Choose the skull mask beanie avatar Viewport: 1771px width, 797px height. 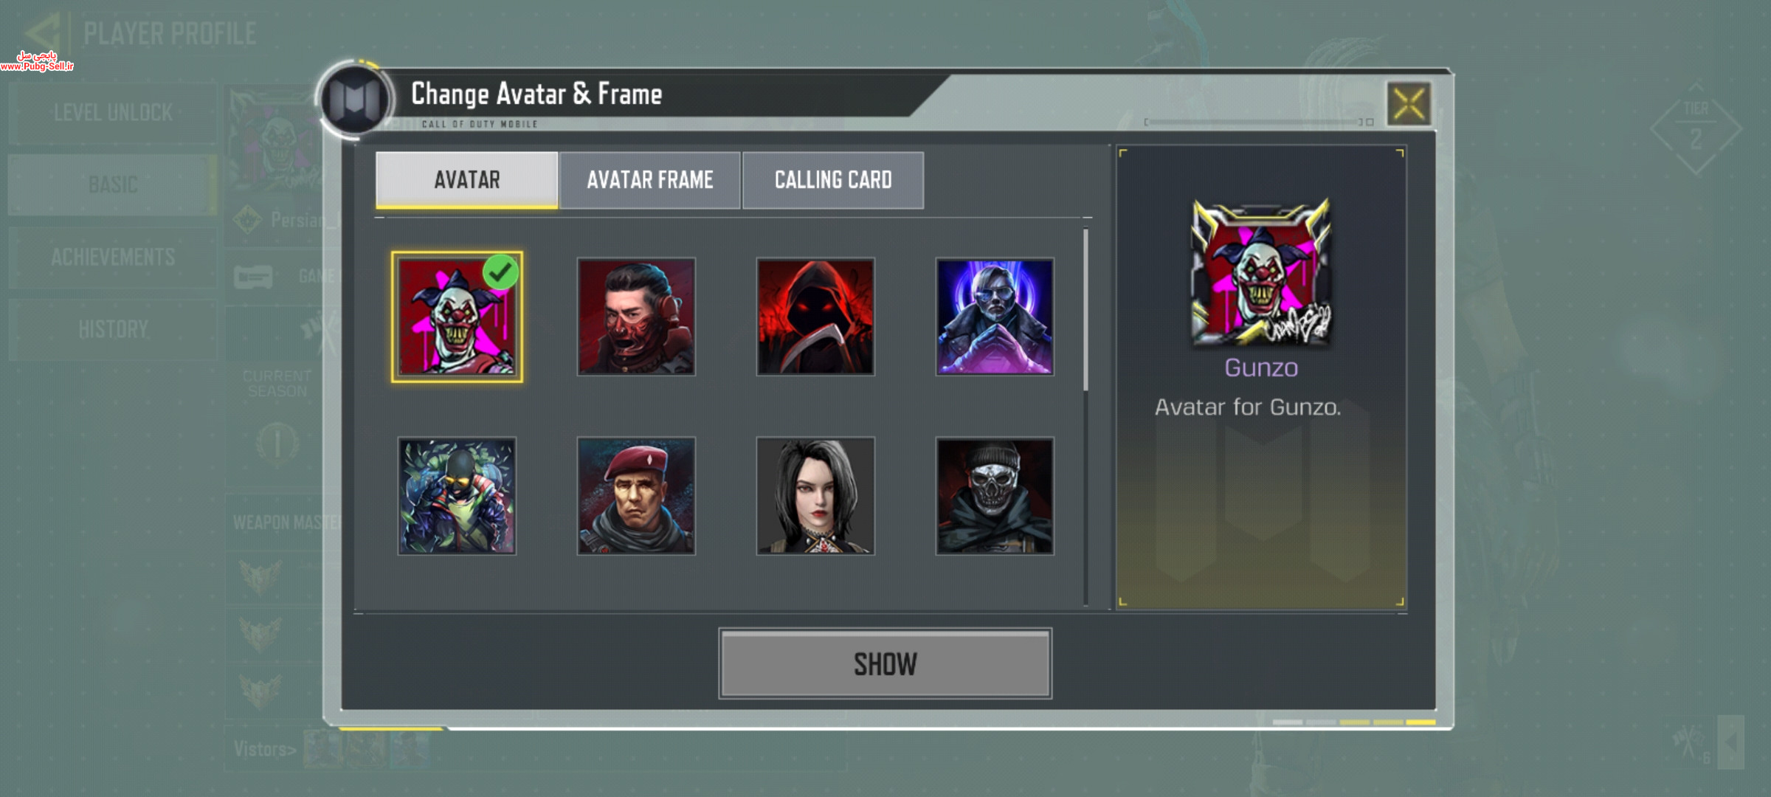995,496
